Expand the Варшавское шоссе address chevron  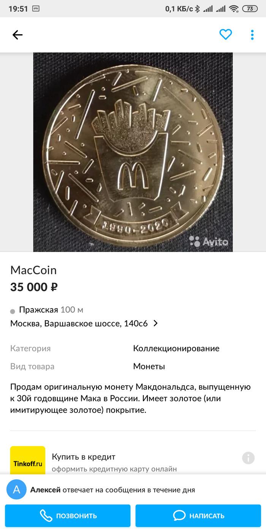pyautogui.click(x=155, y=323)
